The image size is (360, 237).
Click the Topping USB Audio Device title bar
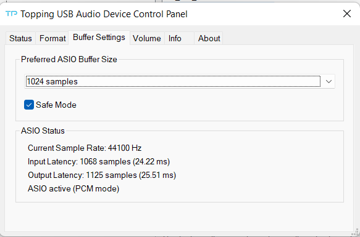(x=104, y=14)
